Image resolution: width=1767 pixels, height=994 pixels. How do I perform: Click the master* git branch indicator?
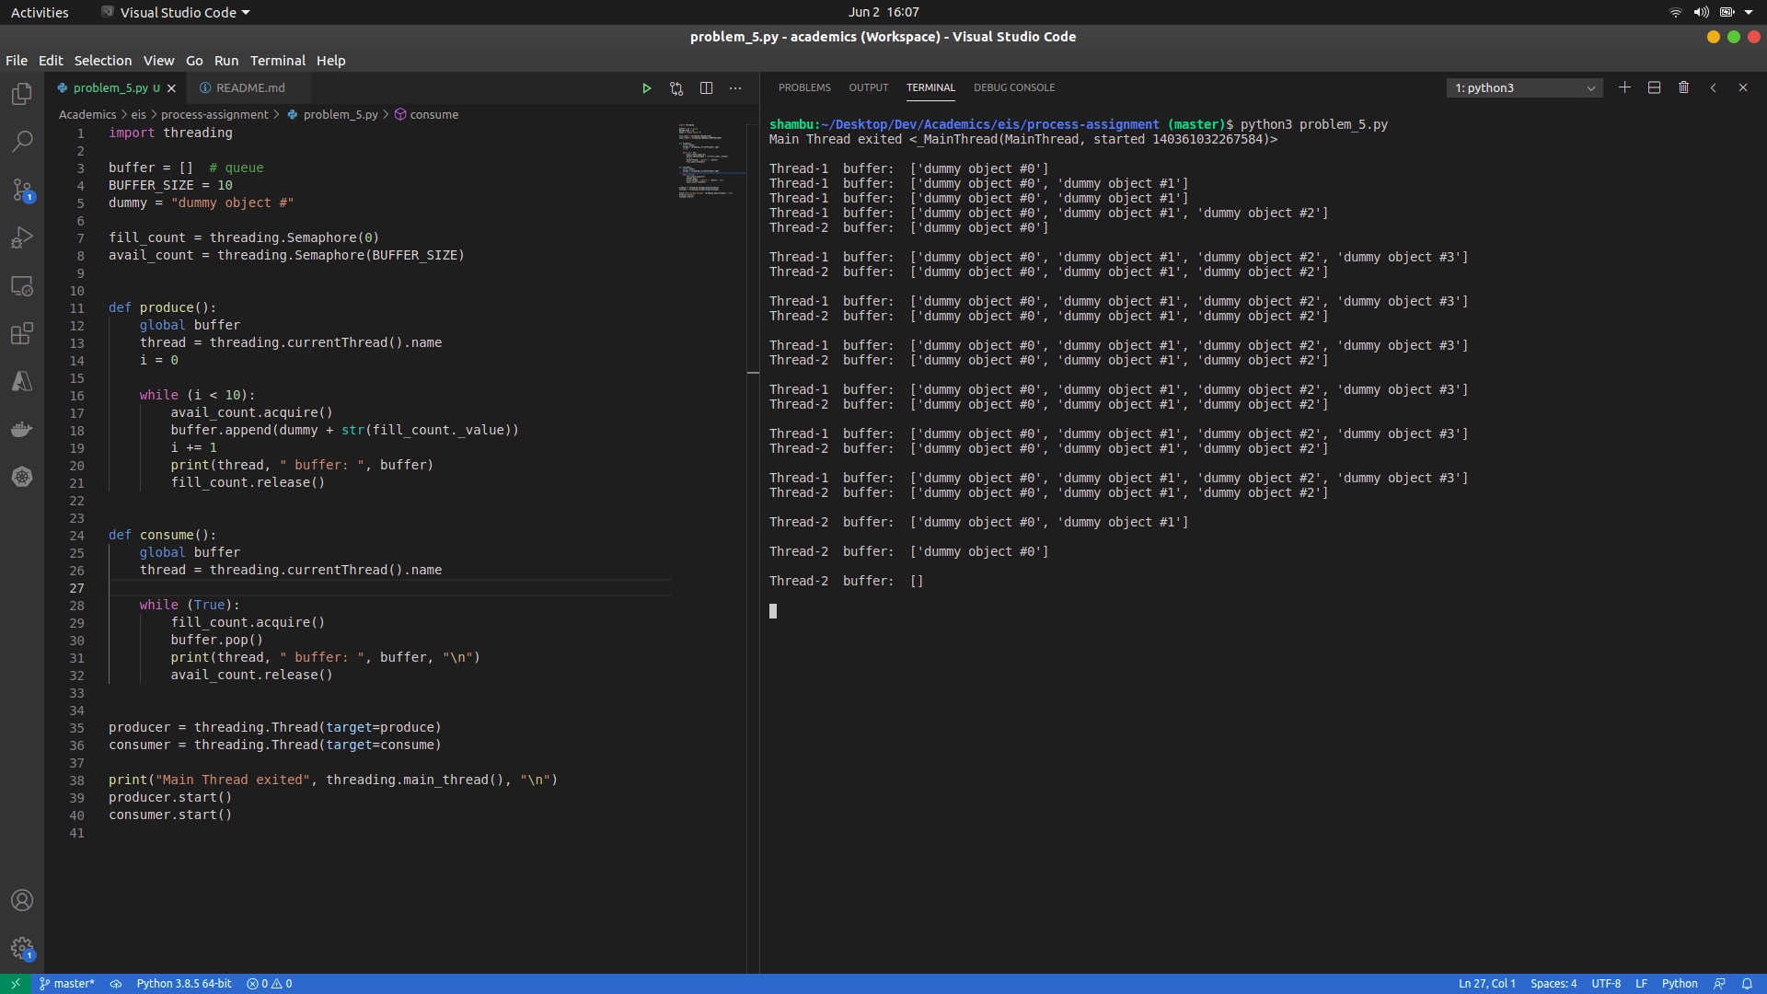pos(67,984)
